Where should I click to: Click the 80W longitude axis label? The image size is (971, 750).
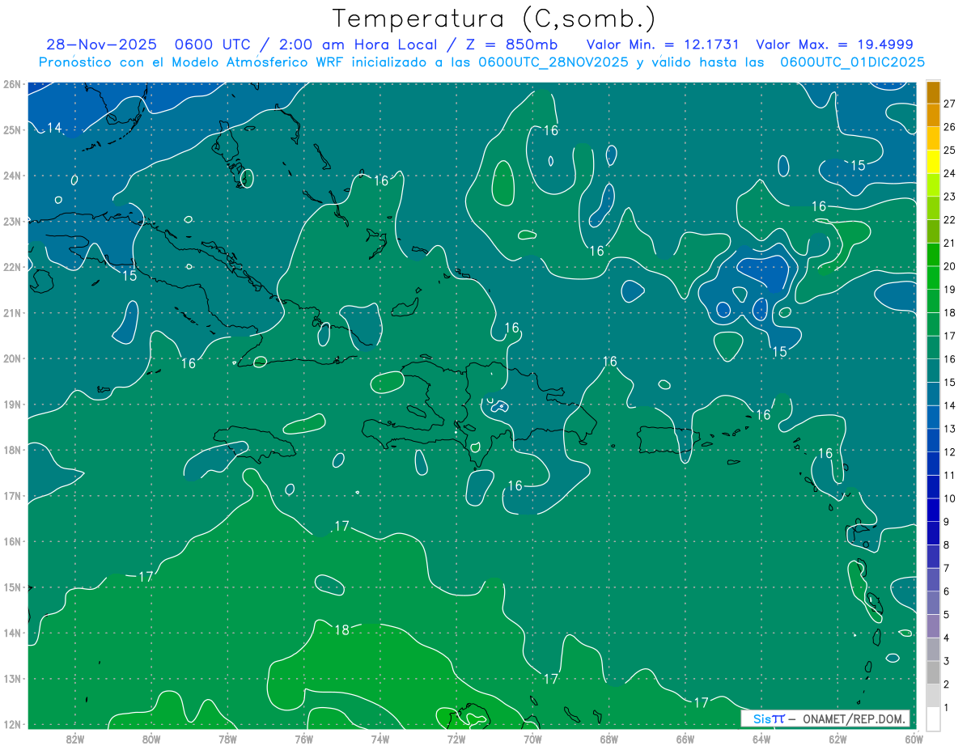click(151, 739)
